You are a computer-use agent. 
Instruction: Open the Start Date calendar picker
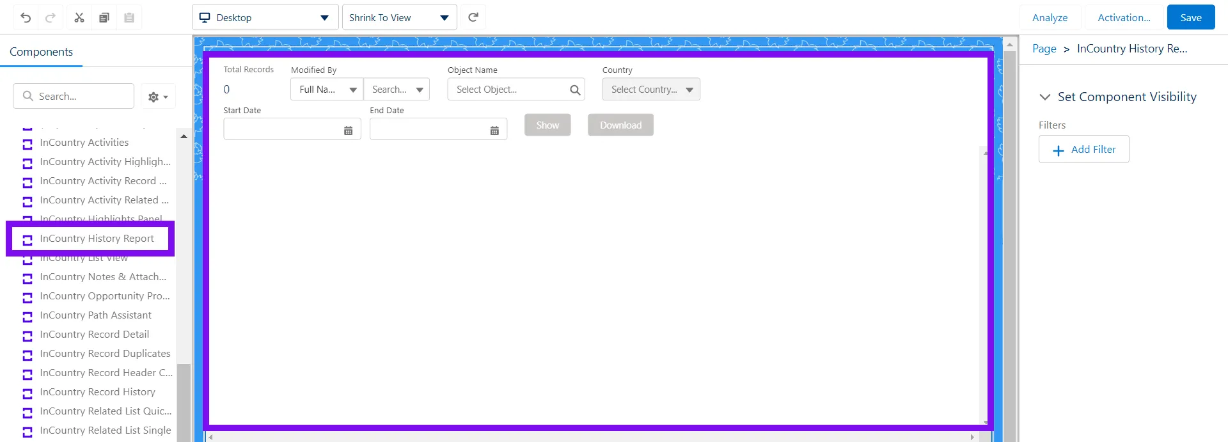pos(348,130)
